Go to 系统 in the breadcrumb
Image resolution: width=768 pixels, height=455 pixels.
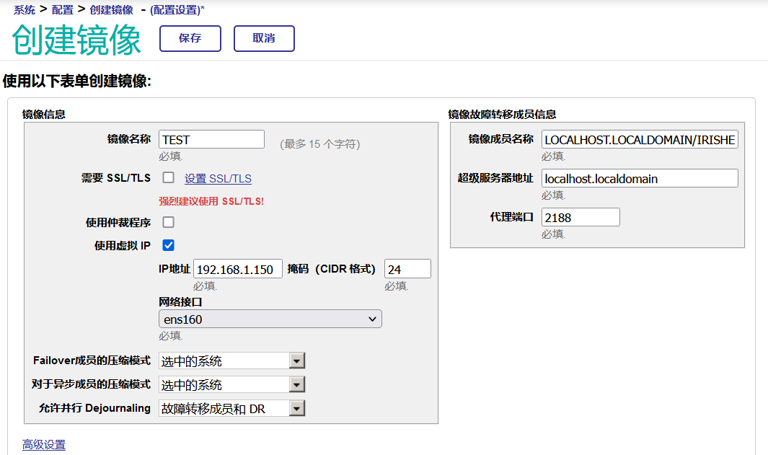[x=25, y=10]
